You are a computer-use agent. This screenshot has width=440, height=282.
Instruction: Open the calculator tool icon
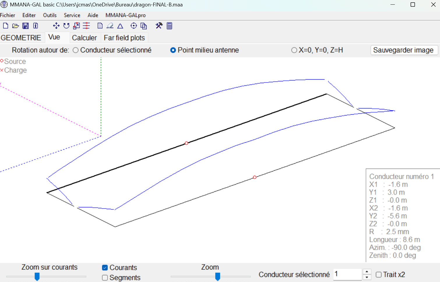[x=169, y=26]
